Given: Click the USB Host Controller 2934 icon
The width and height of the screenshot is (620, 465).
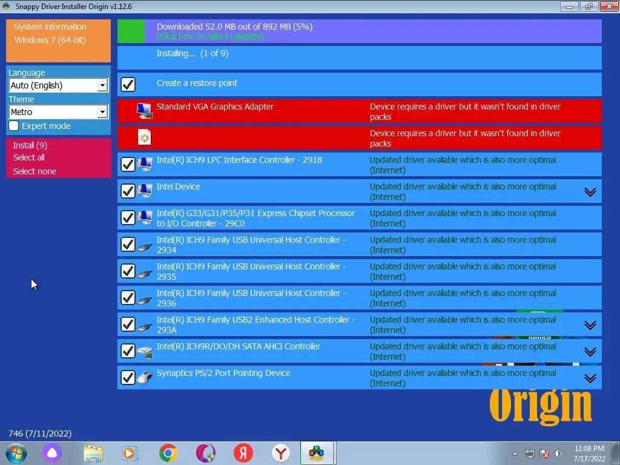Looking at the screenshot, I should 145,248.
